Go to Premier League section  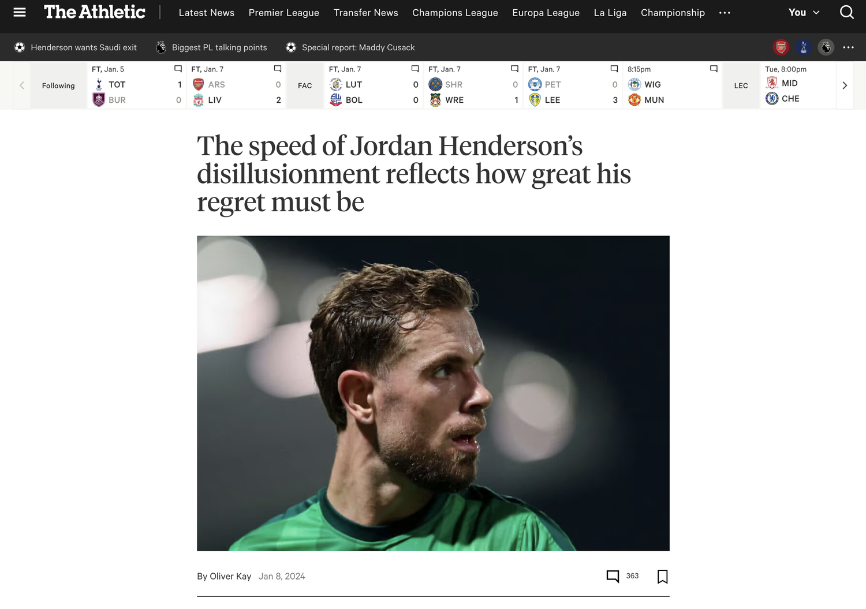point(284,13)
